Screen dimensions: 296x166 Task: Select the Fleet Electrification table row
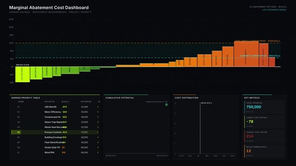(x=55, y=142)
